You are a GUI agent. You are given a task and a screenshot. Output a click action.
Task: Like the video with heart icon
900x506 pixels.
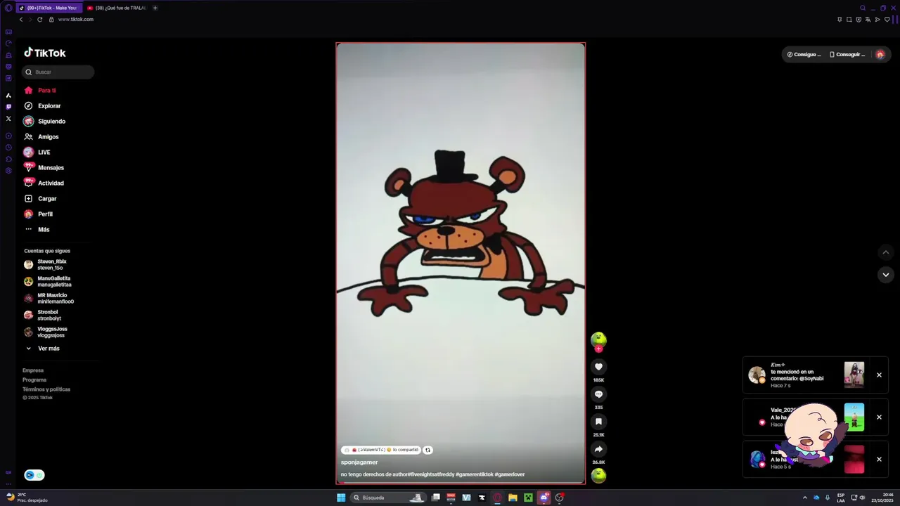(x=598, y=367)
